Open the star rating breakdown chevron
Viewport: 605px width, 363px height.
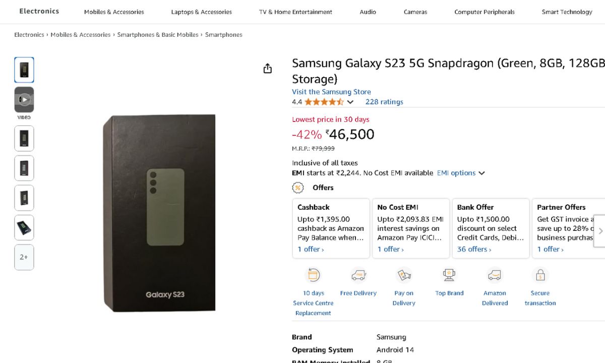pyautogui.click(x=350, y=102)
